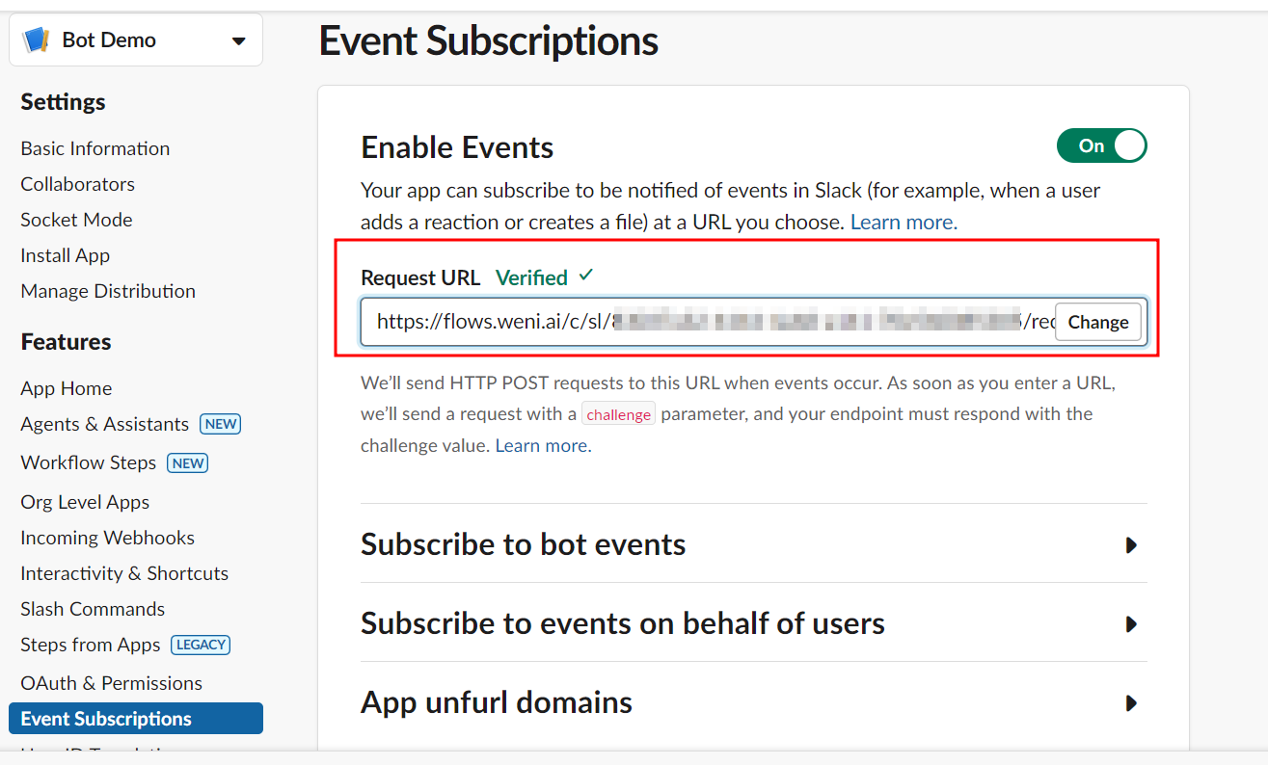Click the NEW badge beside Agents & Assistants
1268x765 pixels.
click(x=220, y=423)
